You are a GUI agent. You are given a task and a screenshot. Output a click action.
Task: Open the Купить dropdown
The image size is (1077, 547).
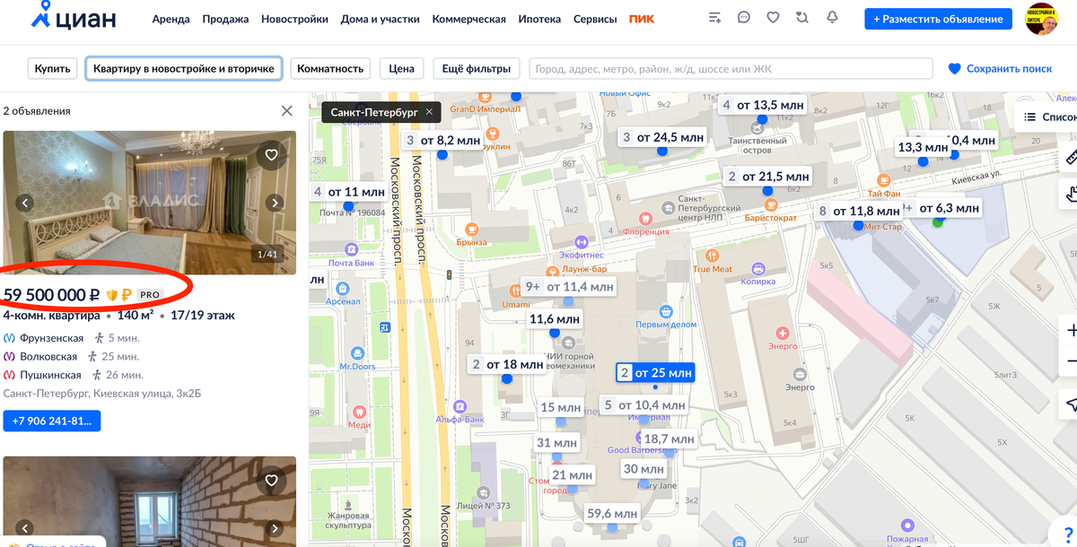[53, 68]
